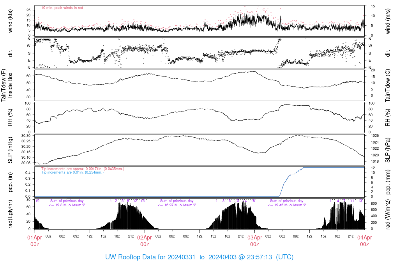Click the '25' value on wind kts axis
Screen dimensions: 399x273
[28, 10]
